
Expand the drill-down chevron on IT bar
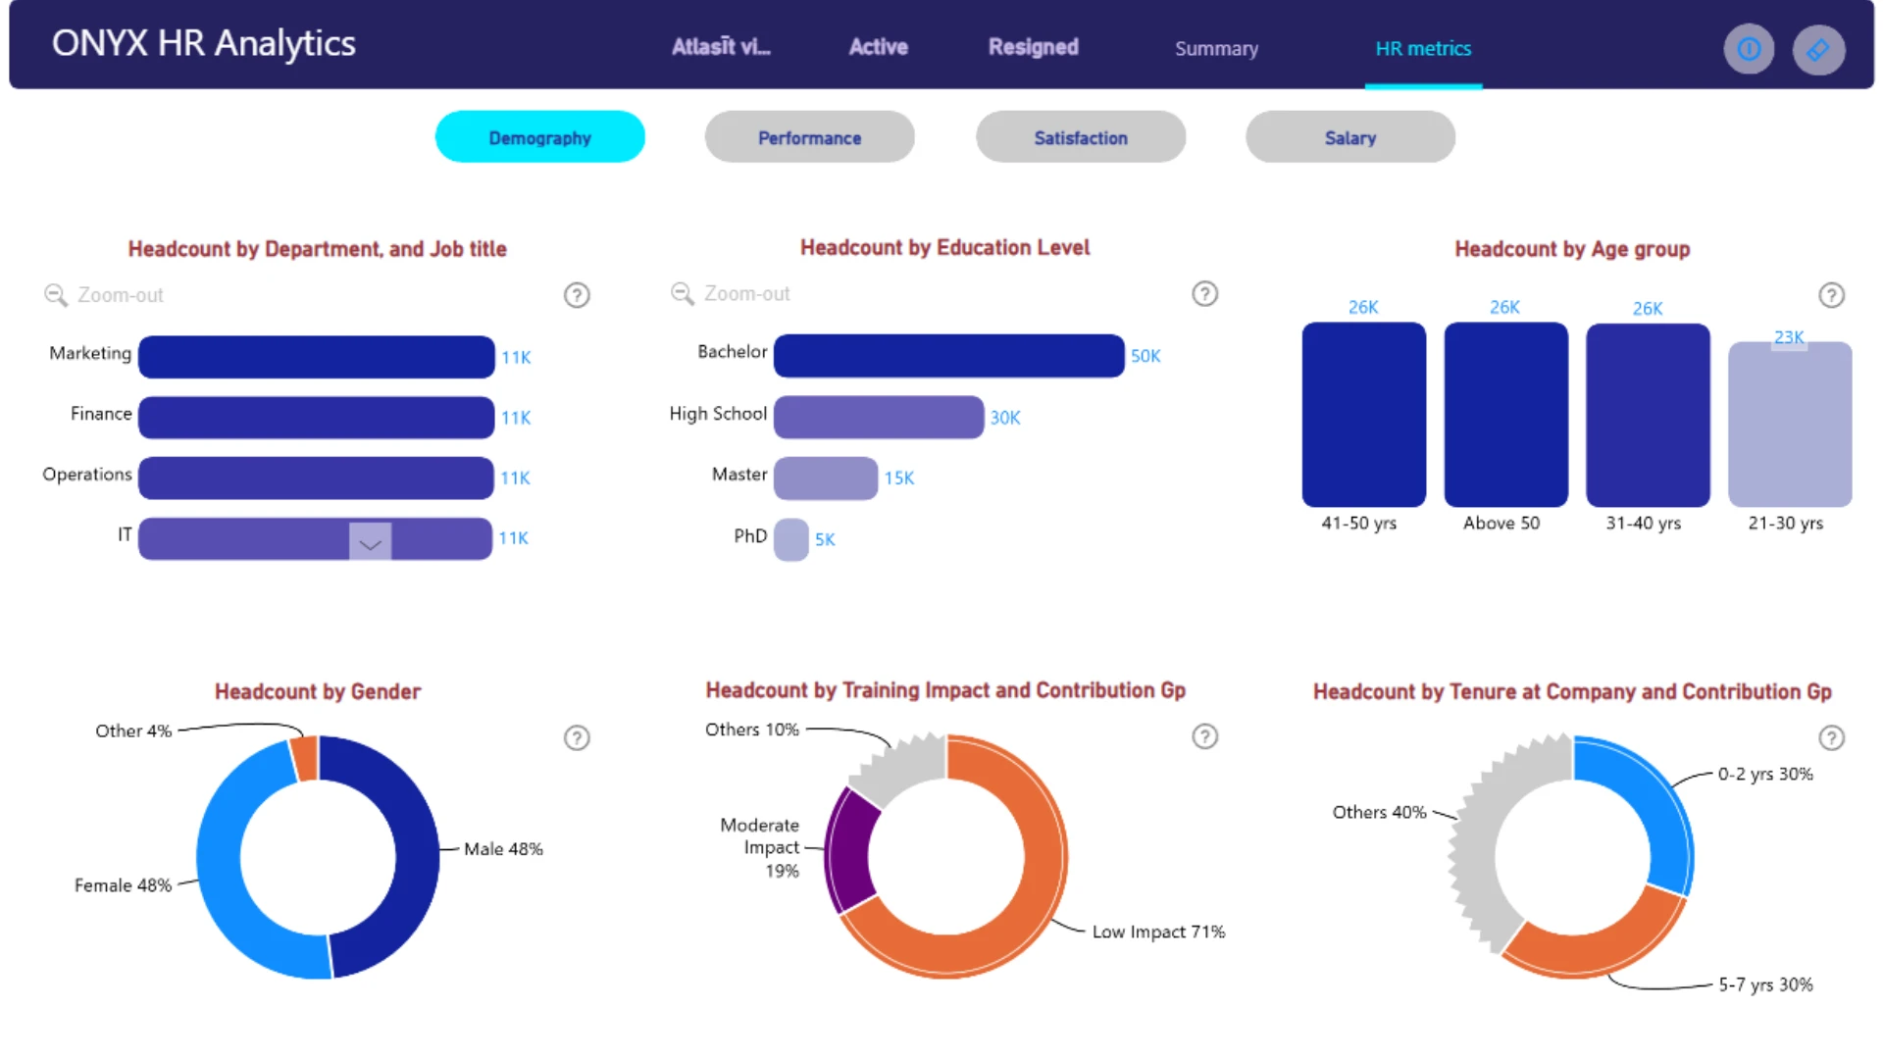pyautogui.click(x=370, y=541)
